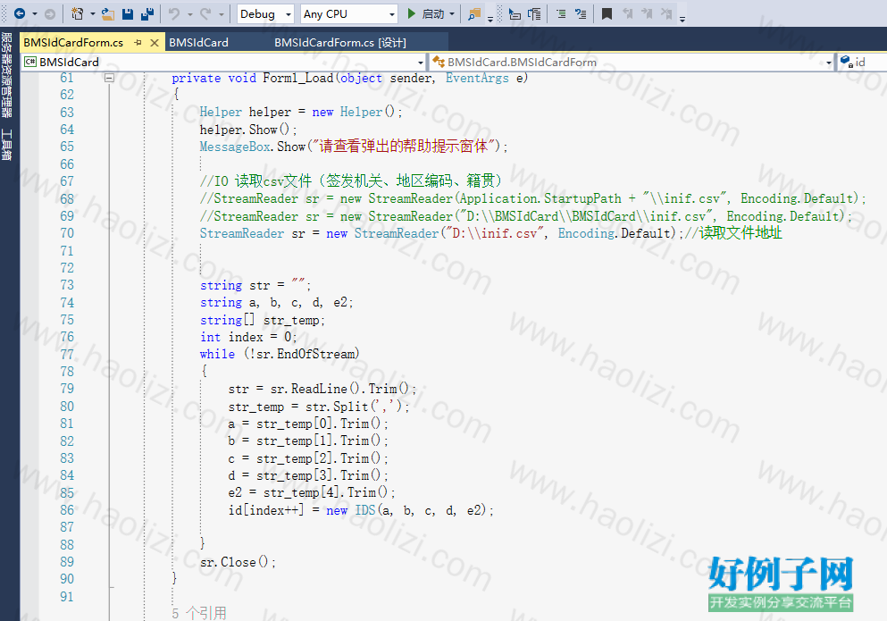Close the BMSIdCardForm.cs tab
The width and height of the screenshot is (887, 621).
pyautogui.click(x=155, y=43)
